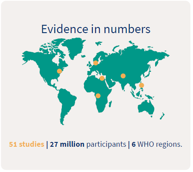Click the "6 WHO regions." text
Screen dimensions: 193x172
157,145
